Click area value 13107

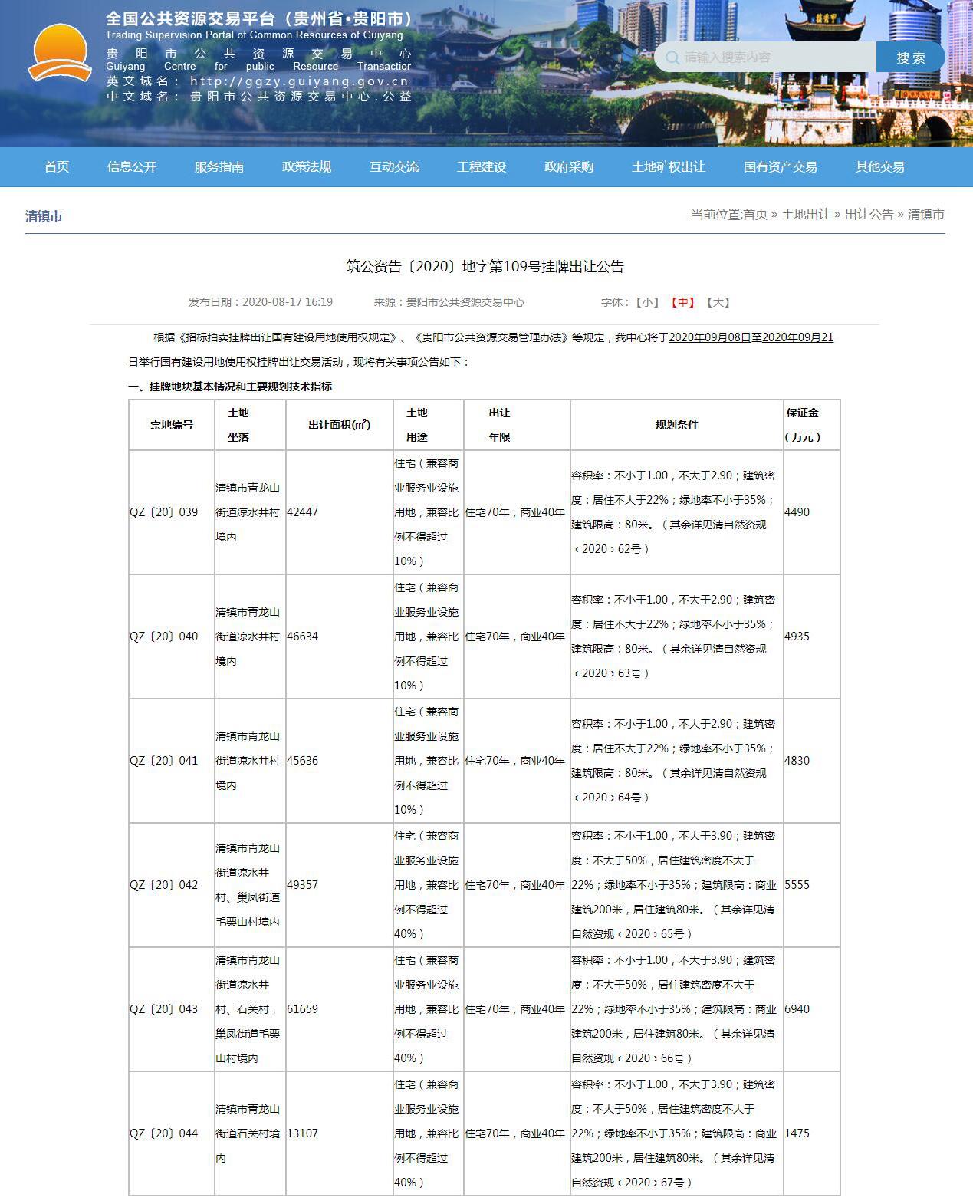click(x=303, y=1133)
